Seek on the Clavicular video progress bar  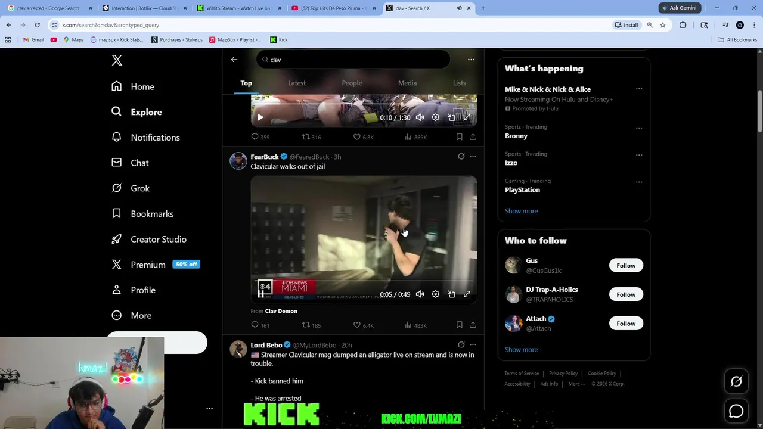[364, 281]
